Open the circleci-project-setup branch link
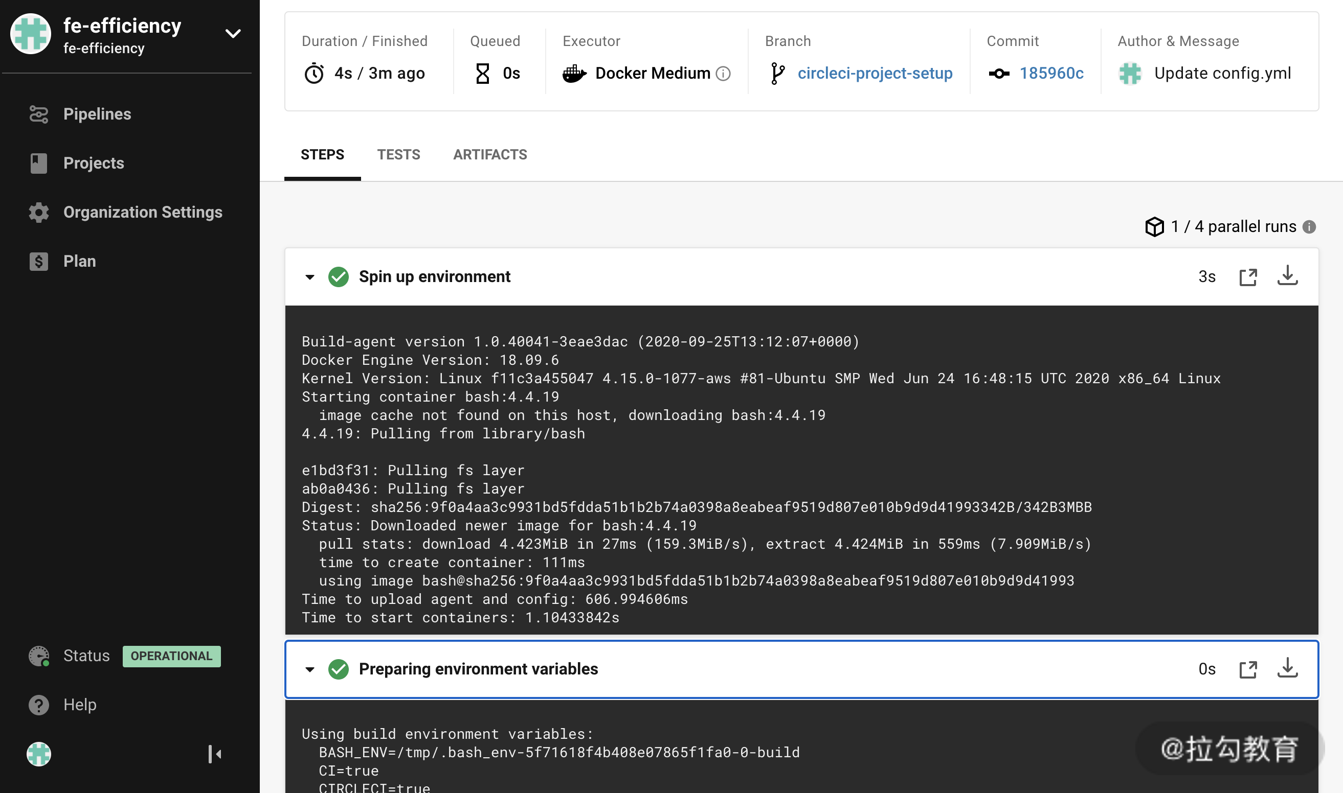Viewport: 1343px width, 793px height. click(x=875, y=73)
